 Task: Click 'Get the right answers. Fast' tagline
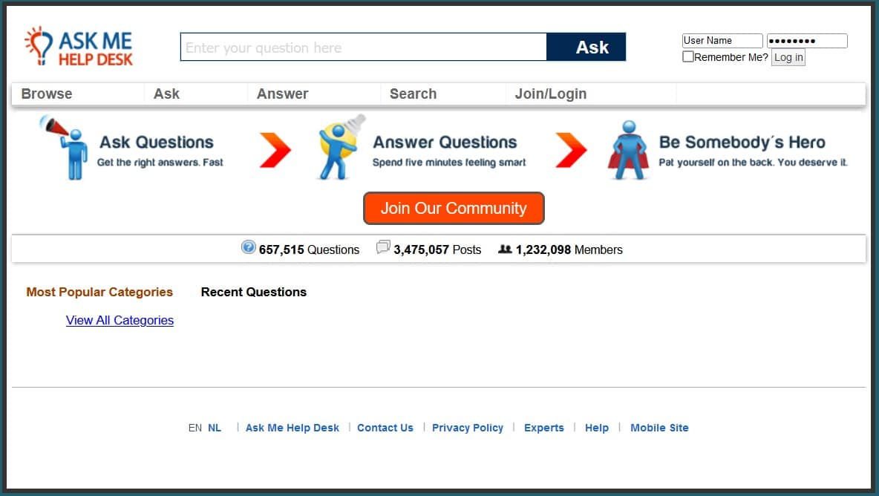[160, 162]
